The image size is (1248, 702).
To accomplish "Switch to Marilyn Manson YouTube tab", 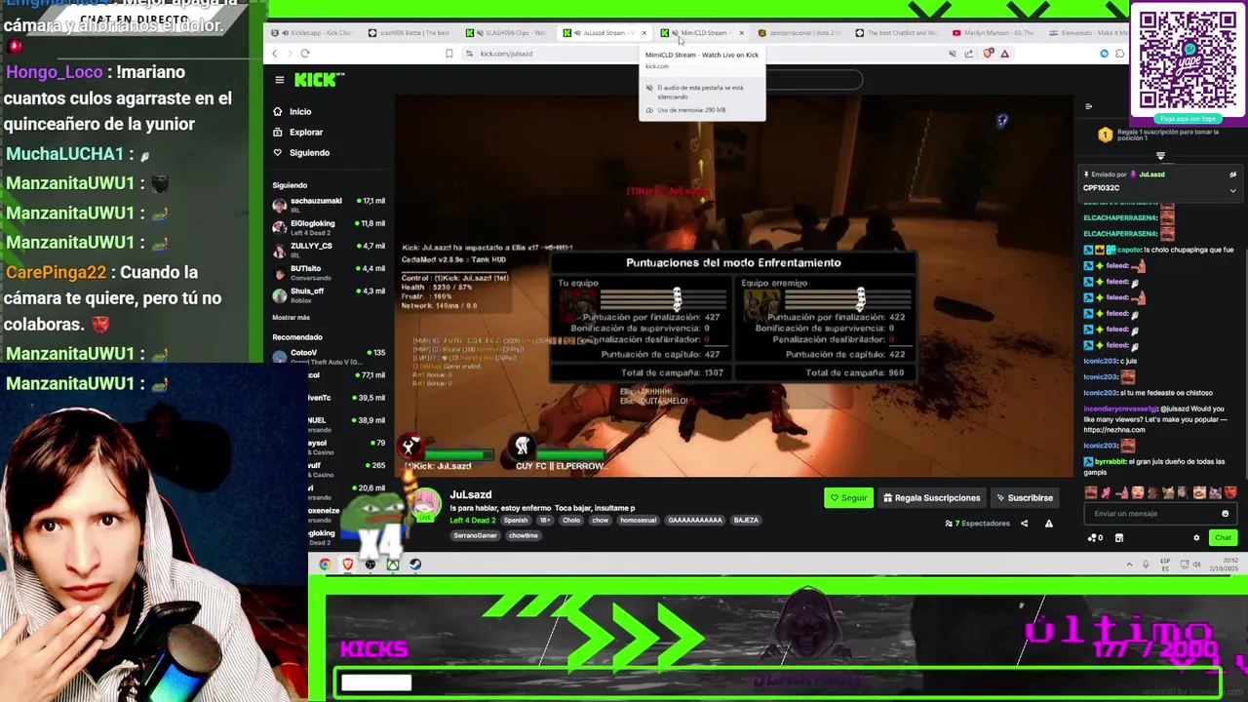I will (x=993, y=33).
